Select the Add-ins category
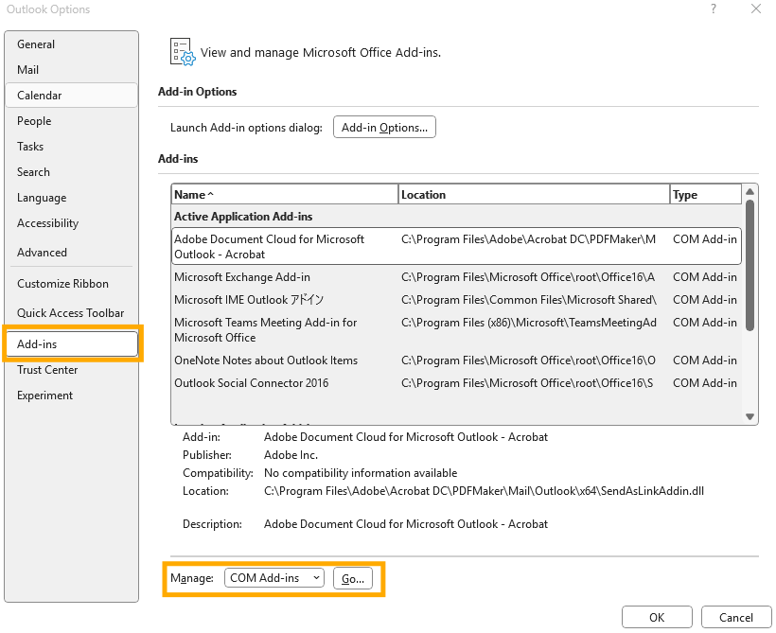 click(71, 344)
